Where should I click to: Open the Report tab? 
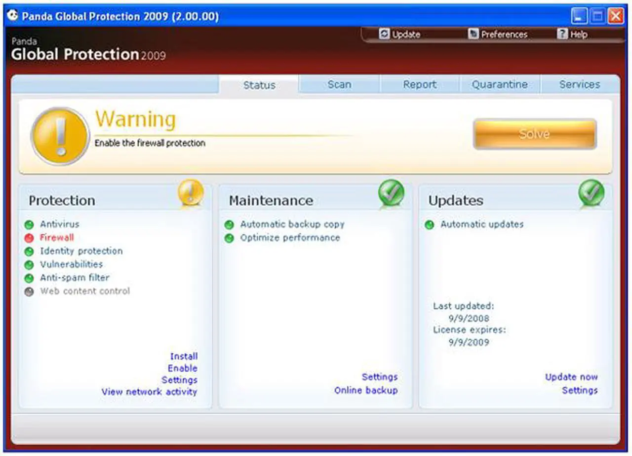(420, 84)
